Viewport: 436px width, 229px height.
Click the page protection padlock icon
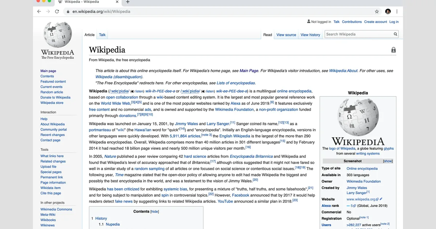coord(393,50)
